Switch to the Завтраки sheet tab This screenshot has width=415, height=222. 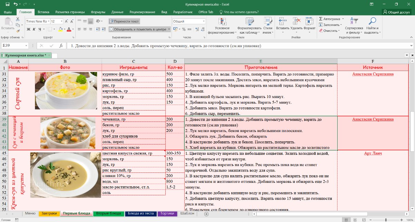[x=49, y=213]
